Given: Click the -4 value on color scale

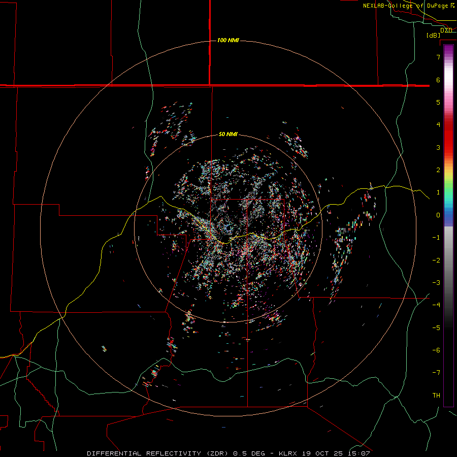Looking at the screenshot, I should pos(436,305).
